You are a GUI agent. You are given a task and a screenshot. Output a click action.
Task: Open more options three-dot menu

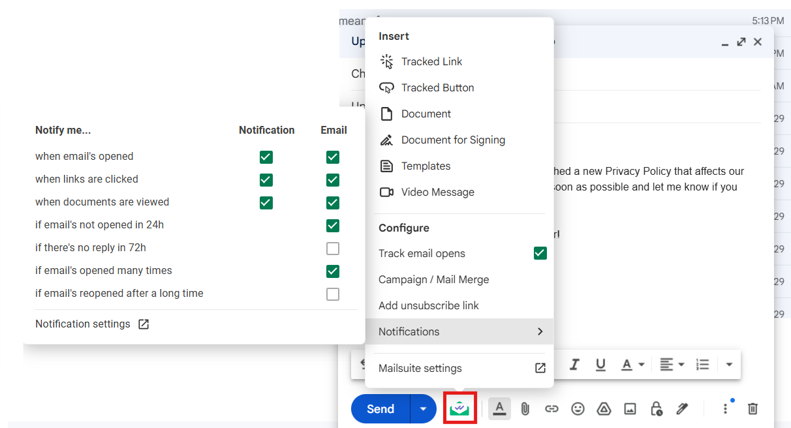pyautogui.click(x=725, y=409)
